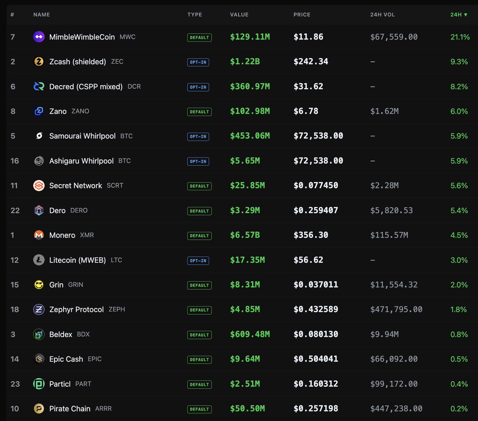The height and width of the screenshot is (421, 478).
Task: Click the Secret Network logo icon
Action: pos(39,186)
